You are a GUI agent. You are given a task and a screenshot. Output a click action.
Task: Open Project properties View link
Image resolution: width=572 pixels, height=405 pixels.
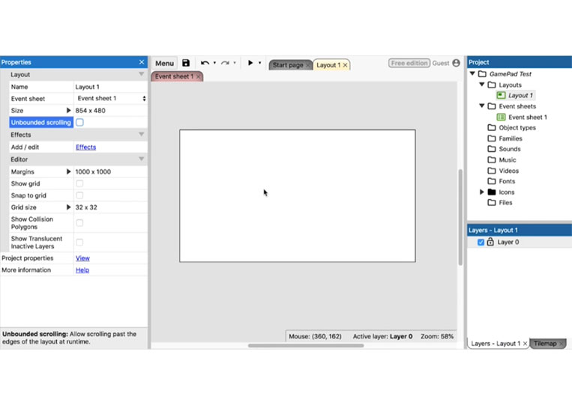[82, 258]
